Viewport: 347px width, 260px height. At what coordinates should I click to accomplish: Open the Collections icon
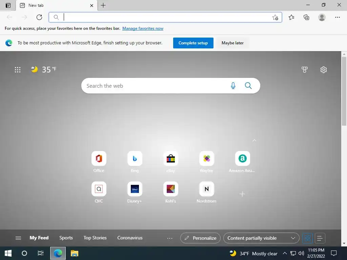tap(306, 17)
